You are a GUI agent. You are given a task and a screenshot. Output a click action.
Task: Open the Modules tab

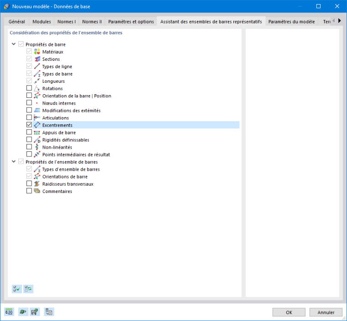[42, 21]
